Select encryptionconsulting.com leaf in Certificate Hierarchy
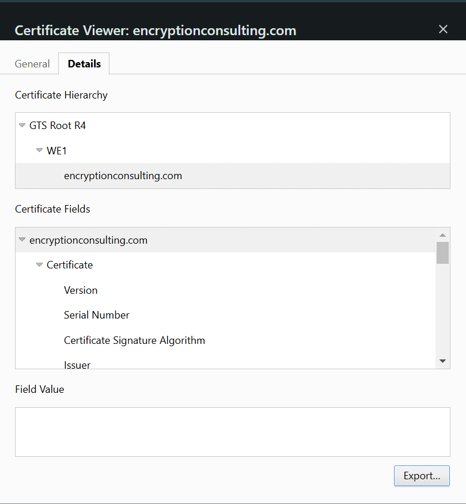 [x=123, y=176]
